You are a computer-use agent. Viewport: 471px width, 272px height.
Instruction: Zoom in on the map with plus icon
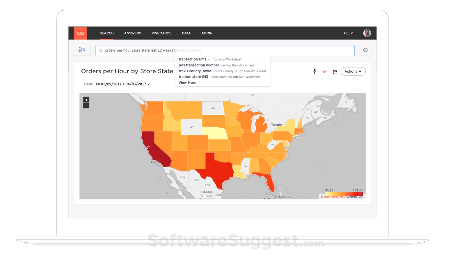86,100
